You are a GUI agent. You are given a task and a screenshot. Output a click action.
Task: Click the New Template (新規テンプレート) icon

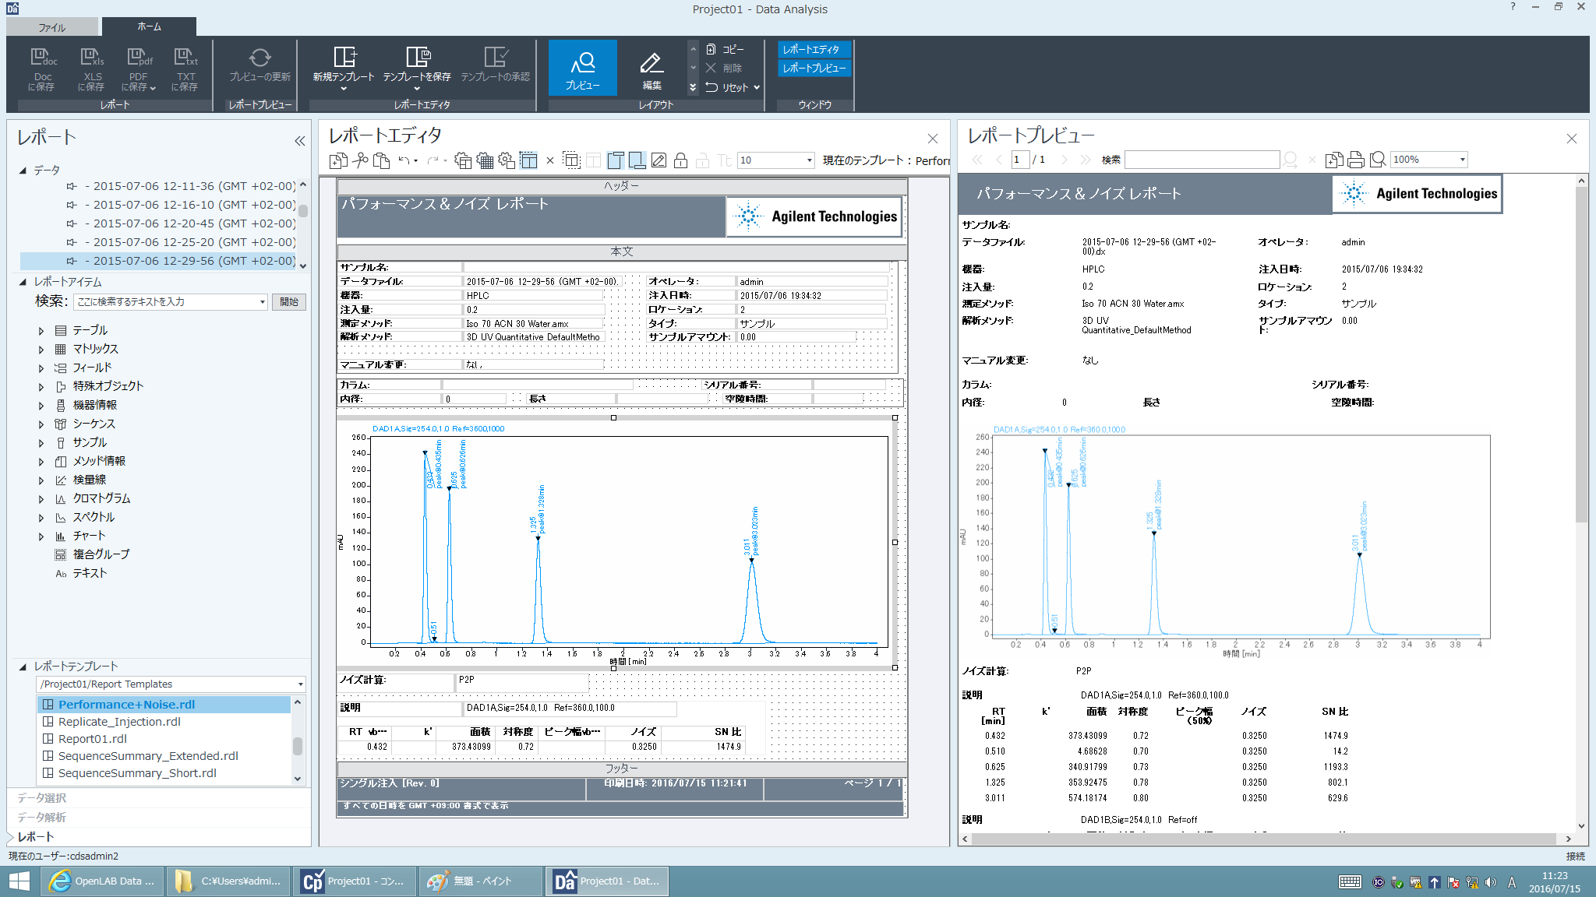click(x=344, y=58)
